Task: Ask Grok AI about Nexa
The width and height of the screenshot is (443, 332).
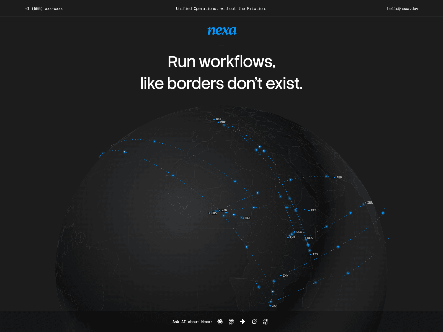Action: pos(254,321)
